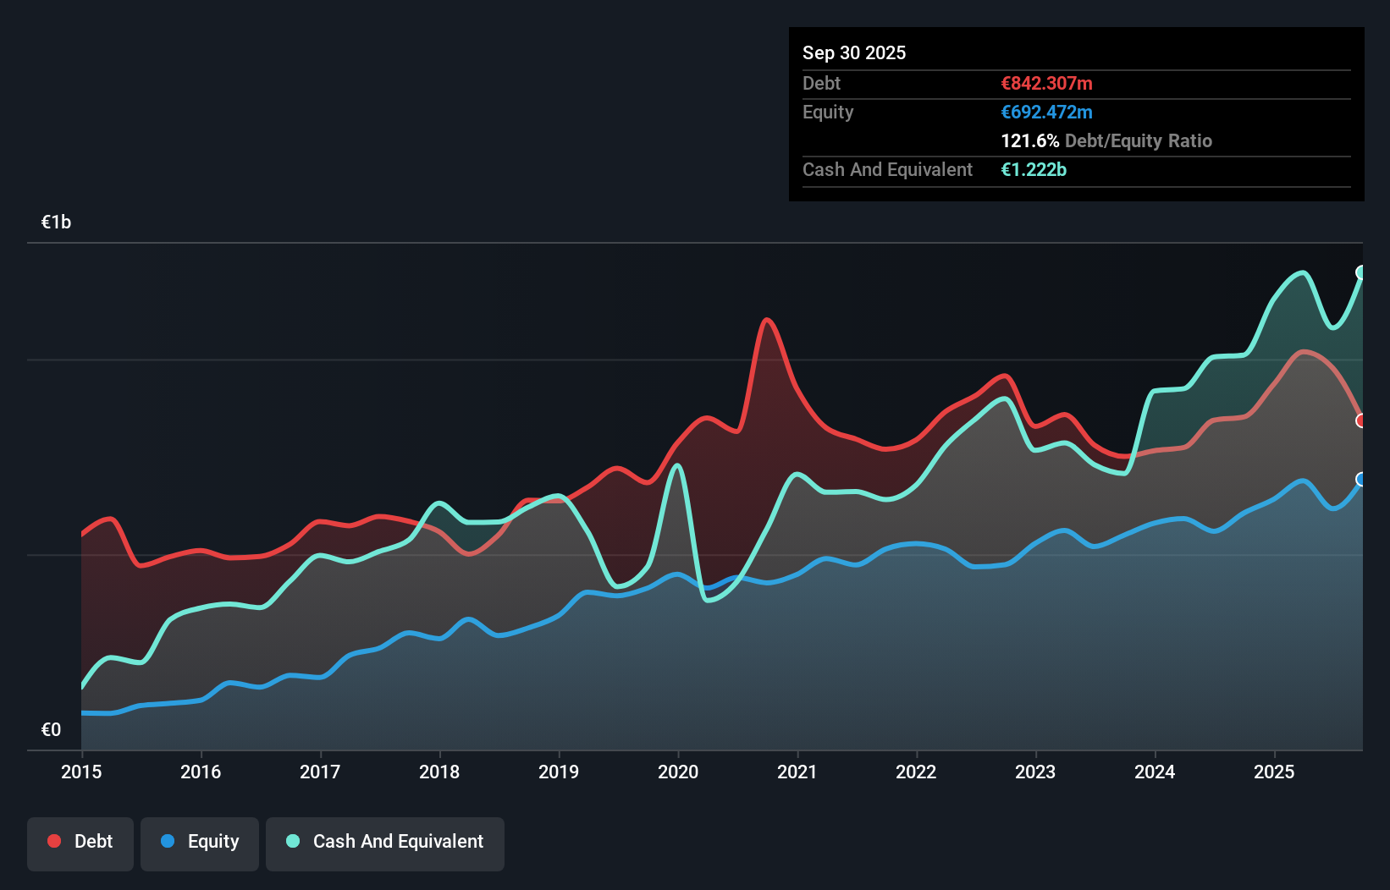Click the teal Cash And Equivalent legend dot
1390x890 pixels.
(291, 841)
